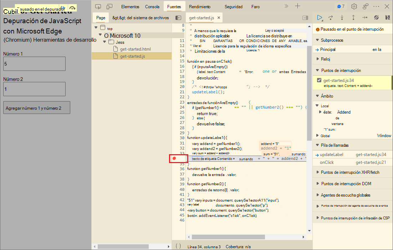The image size is (393, 250).
Task: Open get-started.html in file tree
Action: click(136, 49)
